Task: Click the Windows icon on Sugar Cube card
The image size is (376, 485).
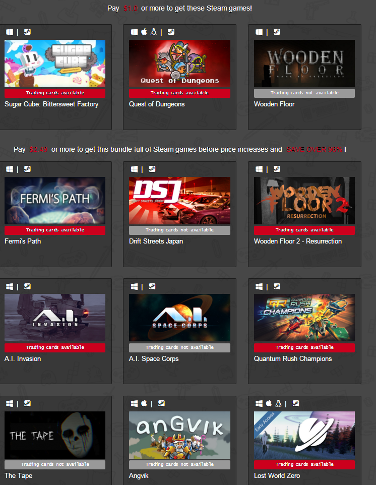Action: click(x=10, y=32)
